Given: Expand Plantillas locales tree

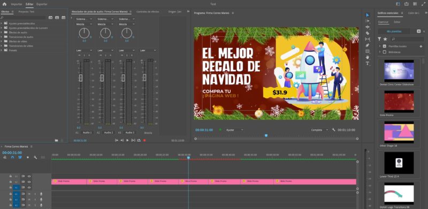Looking at the screenshot, I should click(380, 47).
